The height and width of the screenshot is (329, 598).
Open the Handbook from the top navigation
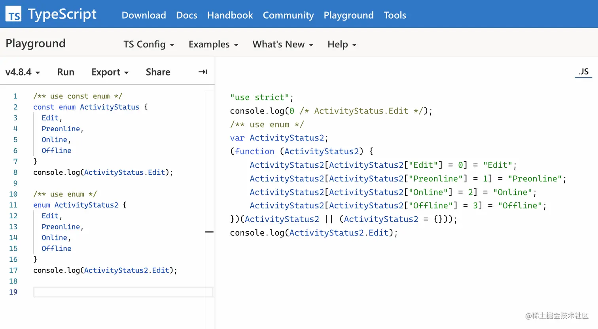[x=230, y=15]
